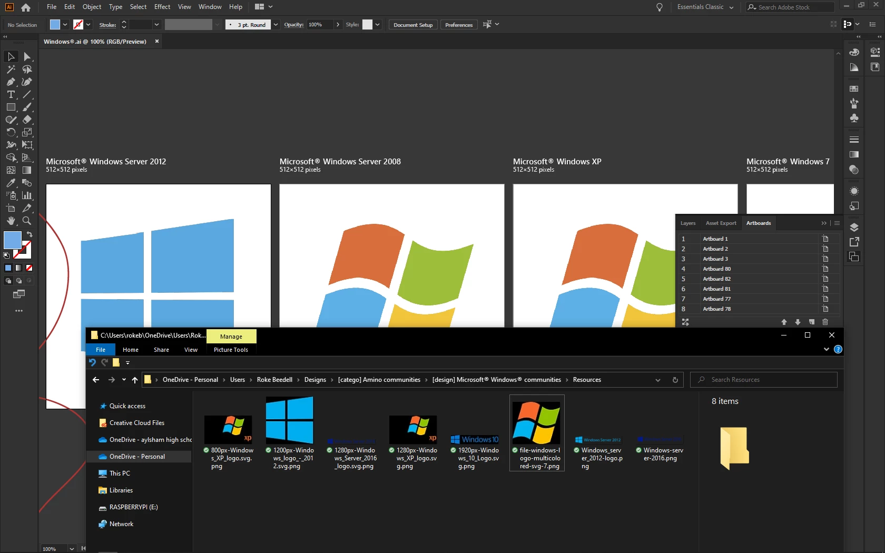This screenshot has height=553, width=885.
Task: Click Illustrator home icon
Action: pyautogui.click(x=26, y=7)
